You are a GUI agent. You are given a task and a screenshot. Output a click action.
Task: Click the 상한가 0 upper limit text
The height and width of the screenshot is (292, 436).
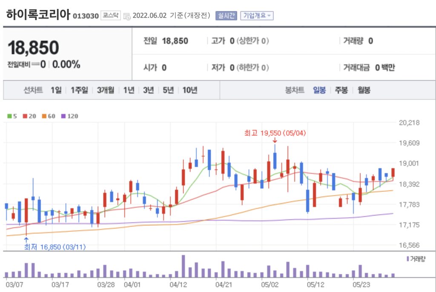point(253,41)
